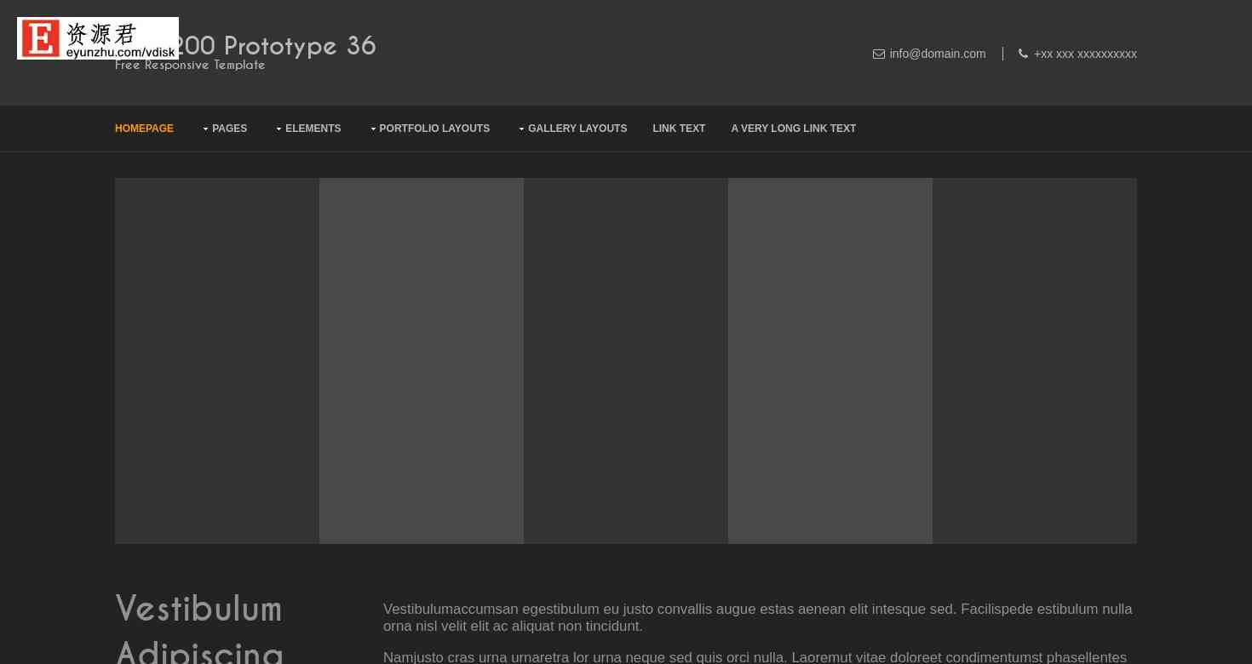This screenshot has width=1252, height=664.
Task: Open the ELEMENTS menu item
Action: (x=313, y=129)
